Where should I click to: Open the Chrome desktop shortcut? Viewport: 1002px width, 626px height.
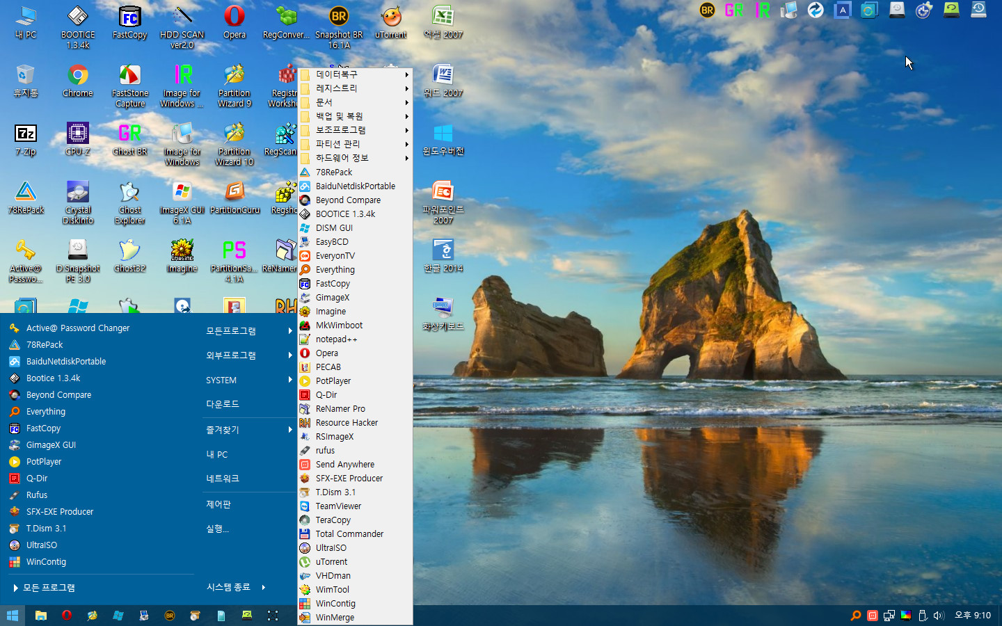tap(78, 81)
